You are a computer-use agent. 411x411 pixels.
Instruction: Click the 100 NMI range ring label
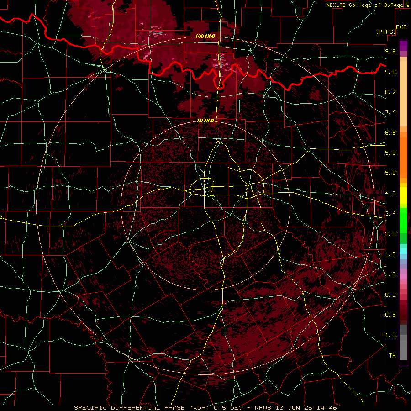205,36
